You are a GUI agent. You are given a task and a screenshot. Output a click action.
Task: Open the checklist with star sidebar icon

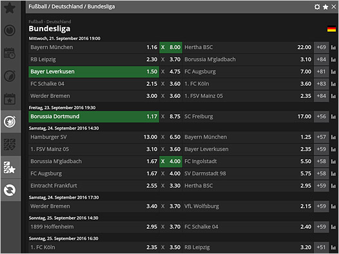click(x=10, y=167)
